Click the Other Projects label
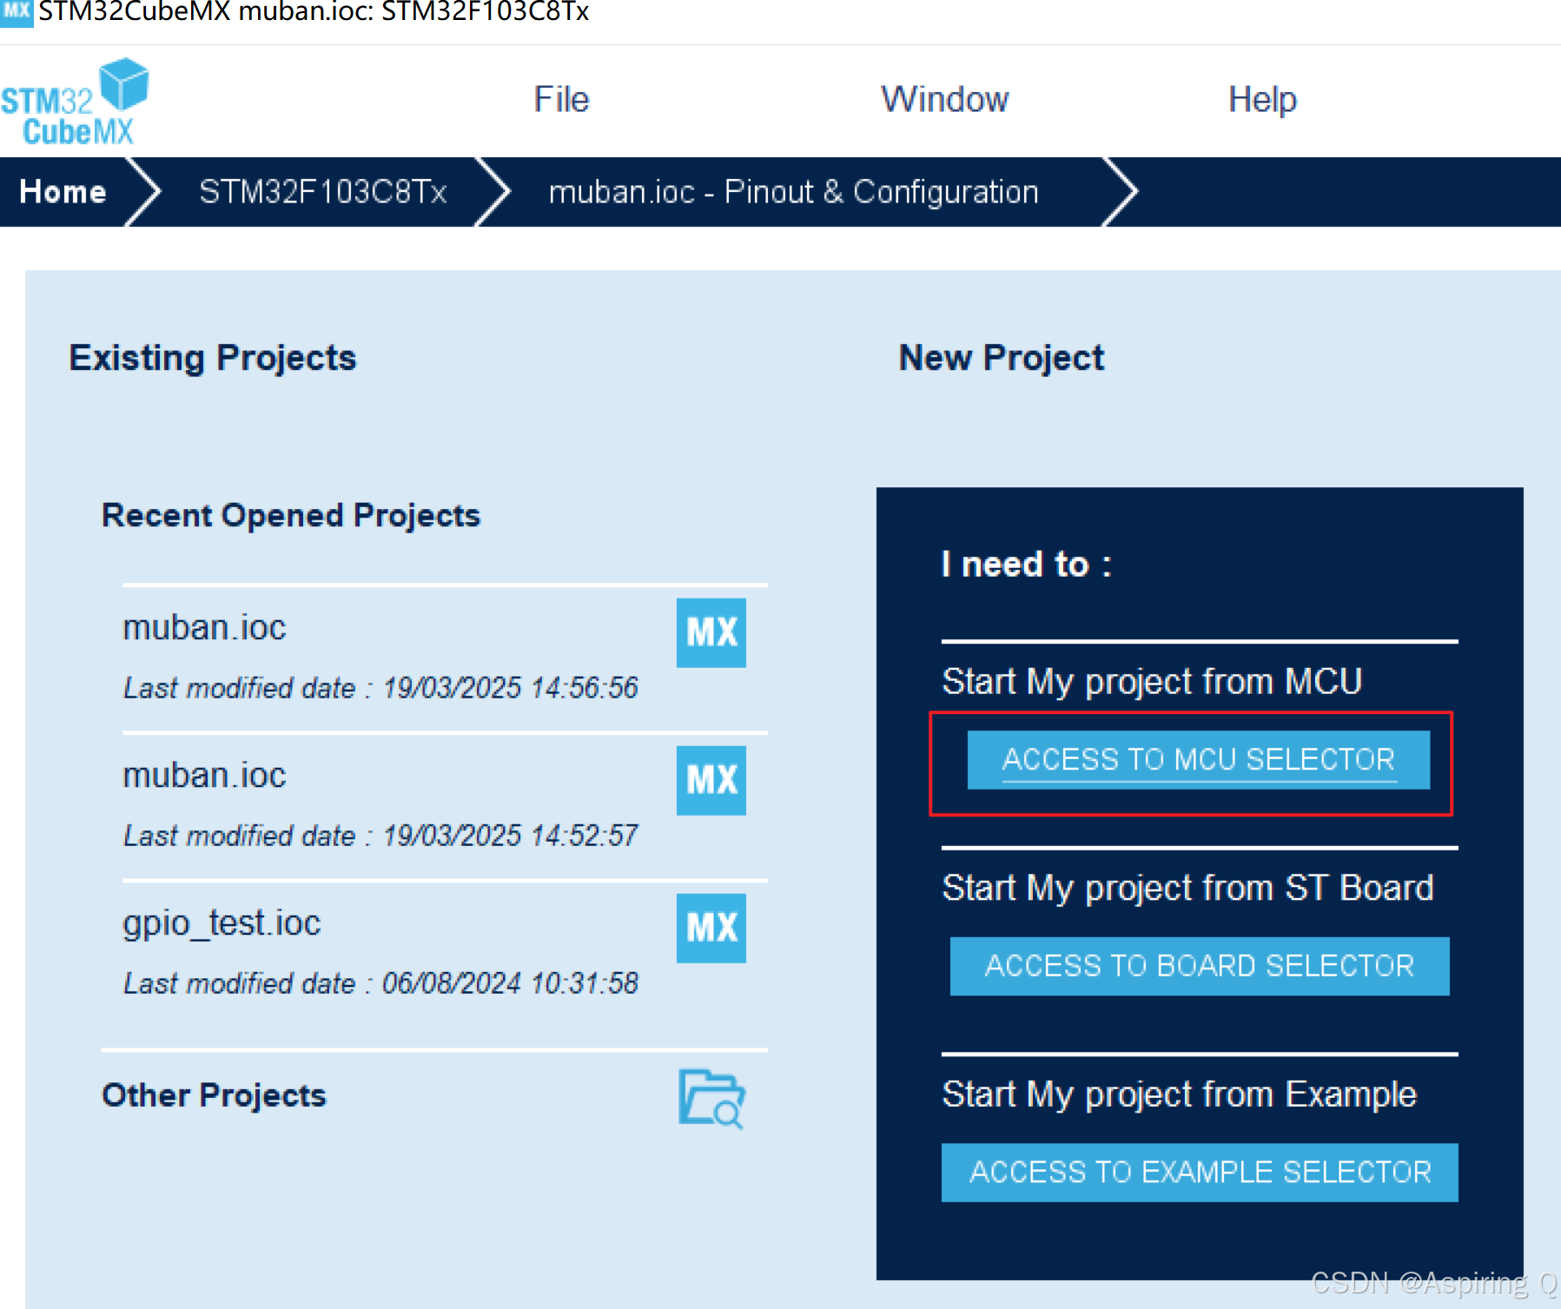This screenshot has height=1309, width=1561. pyautogui.click(x=214, y=1095)
